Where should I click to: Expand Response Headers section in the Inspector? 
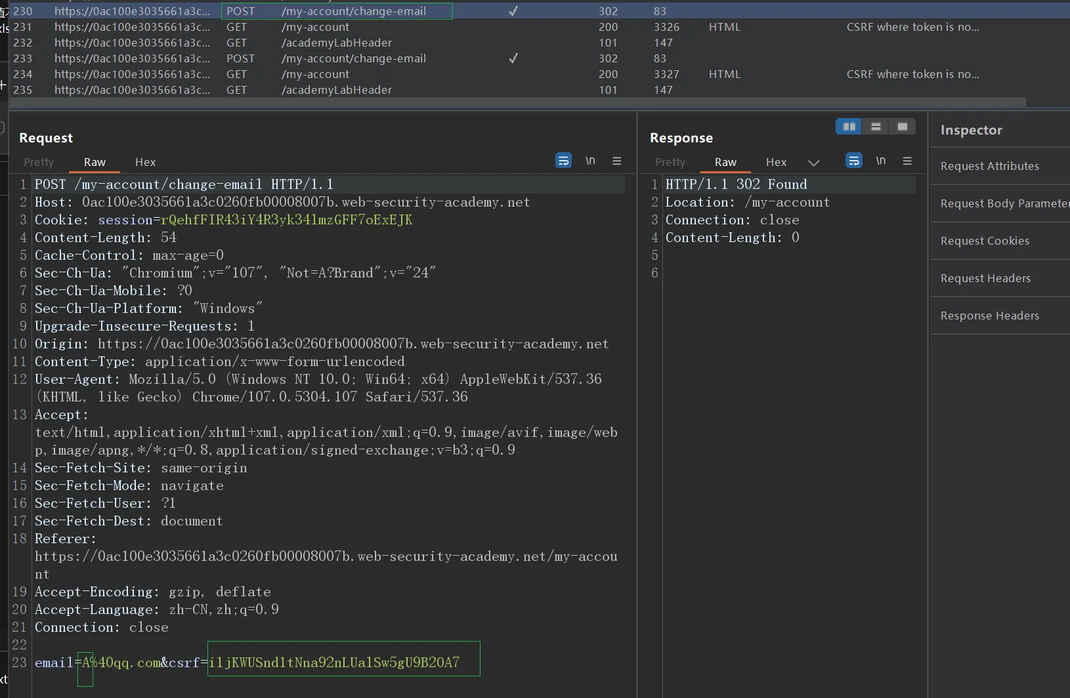pos(989,316)
